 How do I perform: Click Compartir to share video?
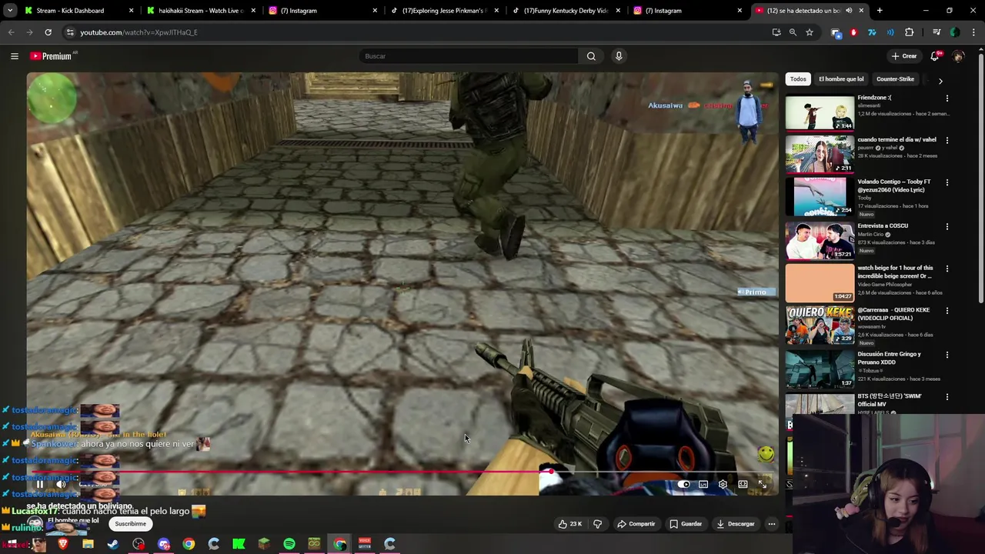[636, 524]
